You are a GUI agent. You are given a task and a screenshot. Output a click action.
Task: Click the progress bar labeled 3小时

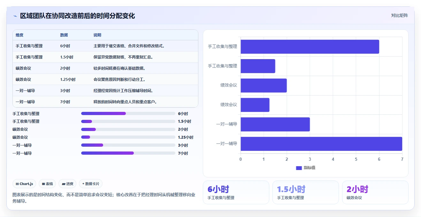tap(128, 145)
